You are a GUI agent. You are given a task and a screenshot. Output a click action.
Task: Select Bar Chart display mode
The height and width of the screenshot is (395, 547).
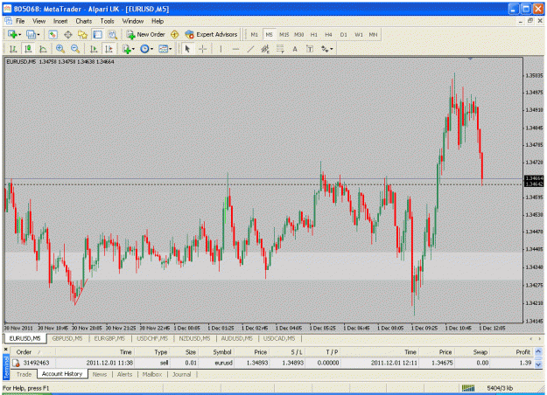tap(13, 49)
